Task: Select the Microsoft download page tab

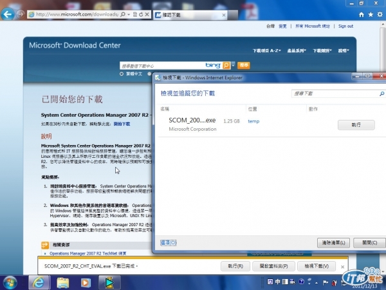Action: [x=190, y=15]
